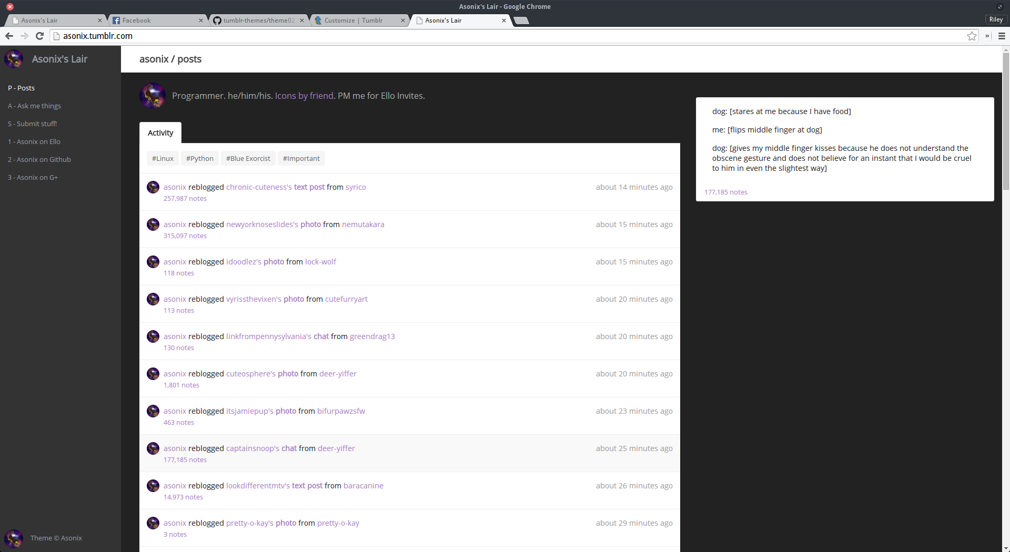Image resolution: width=1010 pixels, height=552 pixels.
Task: Open S - Submit stuff! in the sidebar
Action: (32, 124)
